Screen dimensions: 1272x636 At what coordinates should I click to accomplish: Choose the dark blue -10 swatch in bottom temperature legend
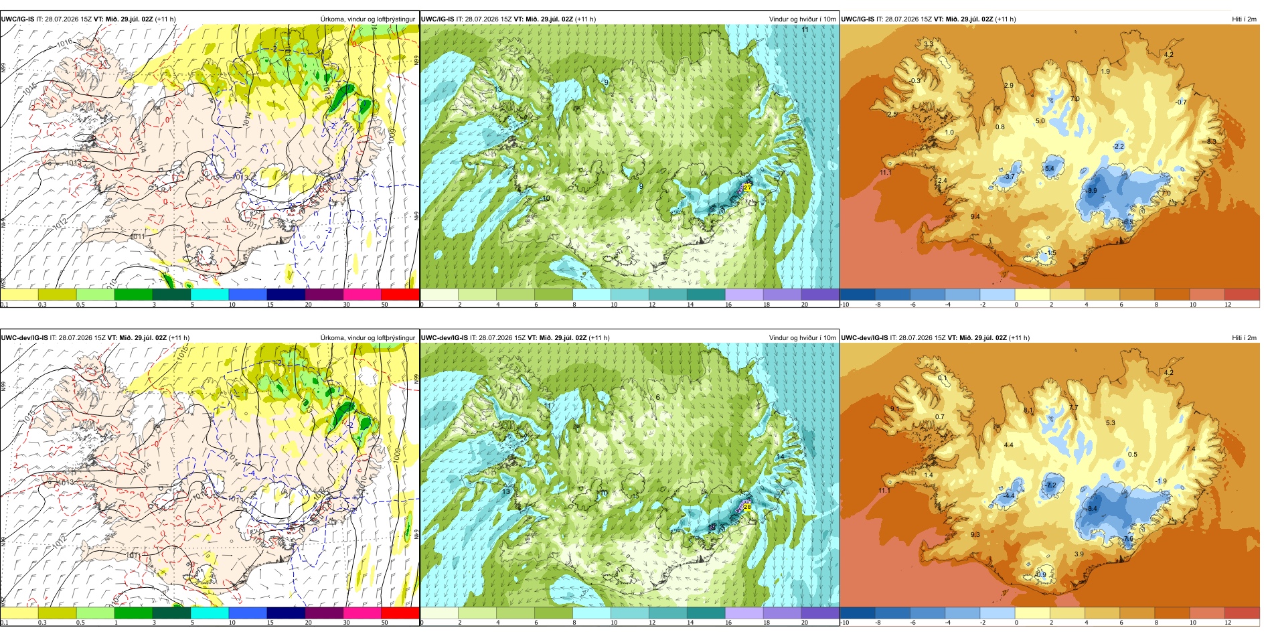pos(858,613)
